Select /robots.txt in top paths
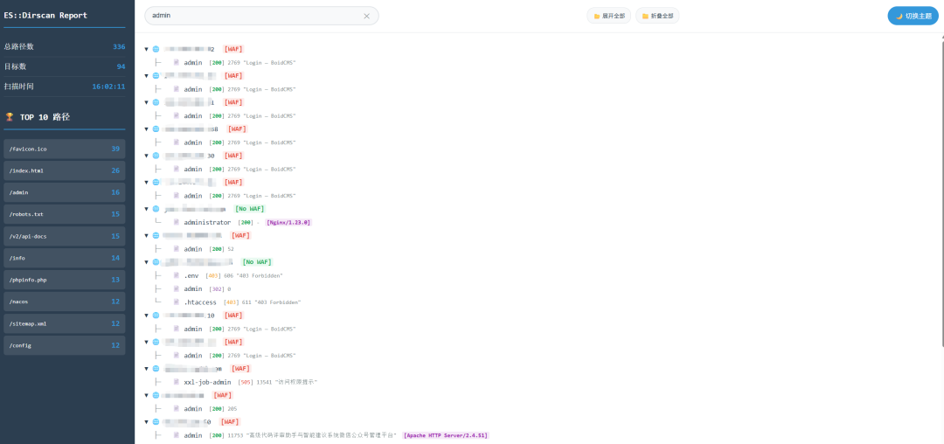This screenshot has width=944, height=444. pyautogui.click(x=65, y=214)
